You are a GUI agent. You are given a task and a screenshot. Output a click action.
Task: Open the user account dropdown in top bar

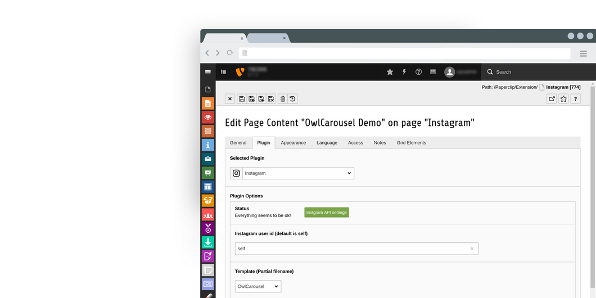click(x=462, y=72)
